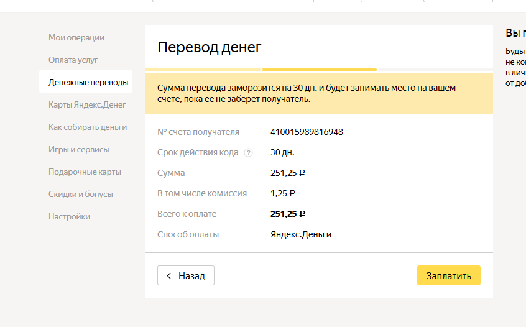
Task: Click the second highlighted progress step
Action: point(319,70)
